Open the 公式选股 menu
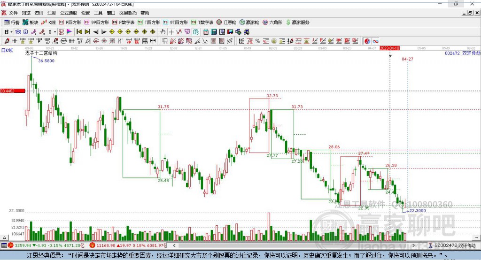Image resolution: width=481 pixels, height=260 pixels. coord(69,13)
